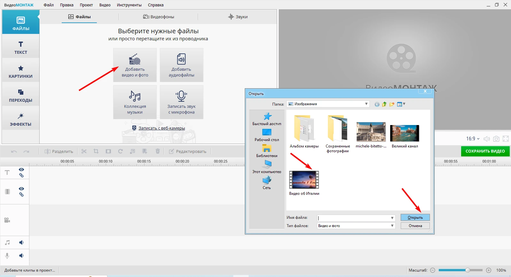
Task: Click the timeline zoom scale slider handle
Action: click(x=468, y=270)
